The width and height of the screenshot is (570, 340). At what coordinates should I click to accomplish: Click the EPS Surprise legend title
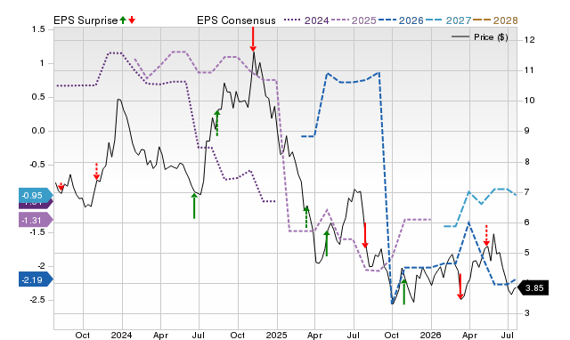(x=85, y=20)
